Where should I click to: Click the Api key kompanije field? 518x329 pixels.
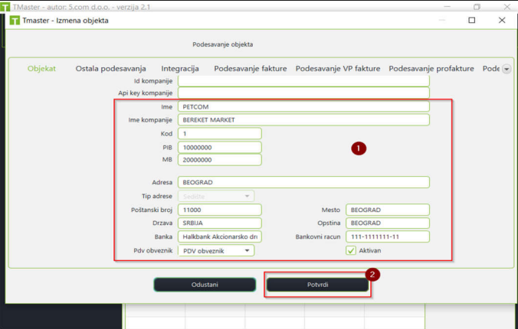click(303, 93)
